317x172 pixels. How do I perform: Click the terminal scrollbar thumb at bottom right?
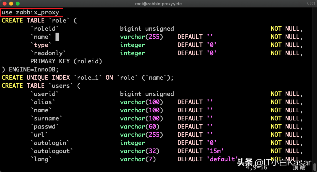click(315, 167)
